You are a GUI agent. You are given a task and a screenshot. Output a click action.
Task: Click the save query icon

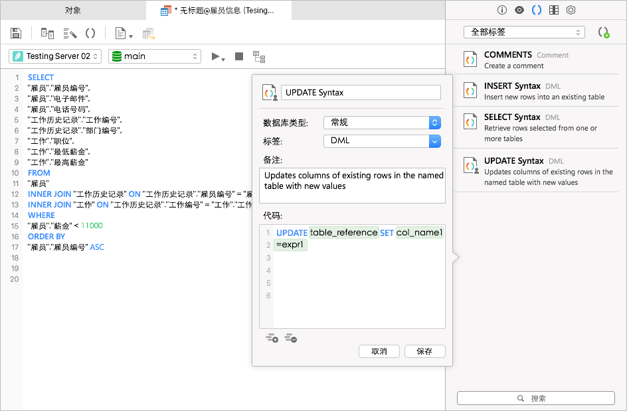pos(15,33)
